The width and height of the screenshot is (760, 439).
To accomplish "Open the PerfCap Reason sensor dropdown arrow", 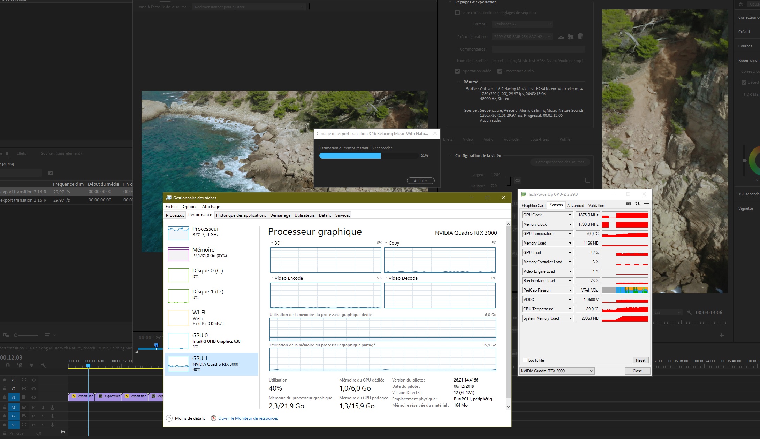I will click(570, 290).
